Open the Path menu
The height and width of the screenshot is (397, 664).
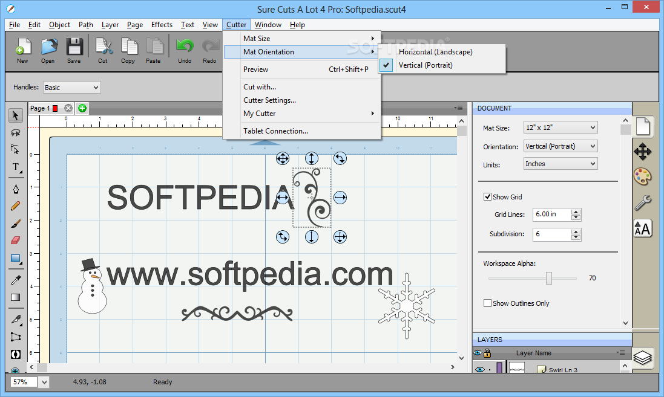click(85, 25)
